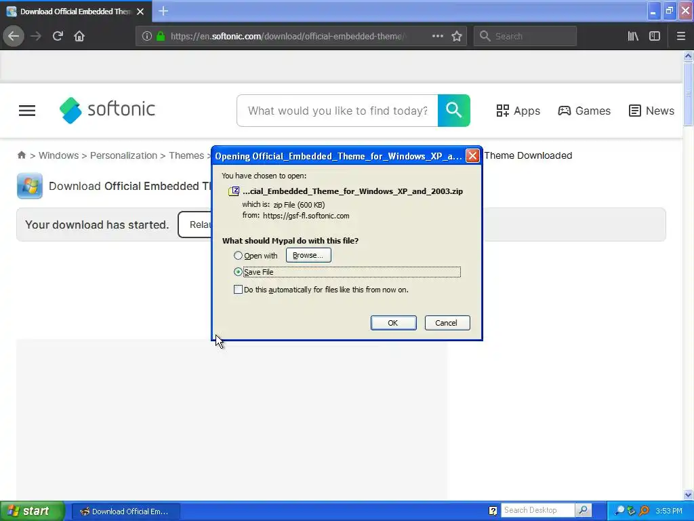
Task: Select the Open with radio button
Action: [x=238, y=256]
